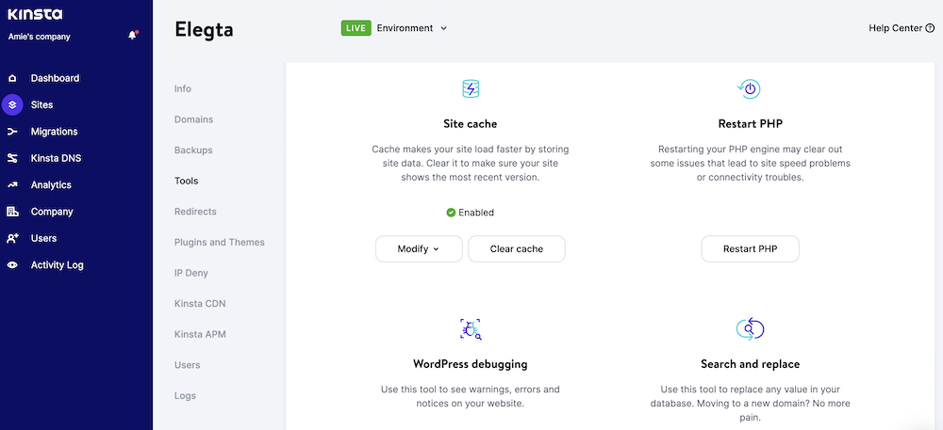Click the WordPress debugging bug icon

[471, 328]
